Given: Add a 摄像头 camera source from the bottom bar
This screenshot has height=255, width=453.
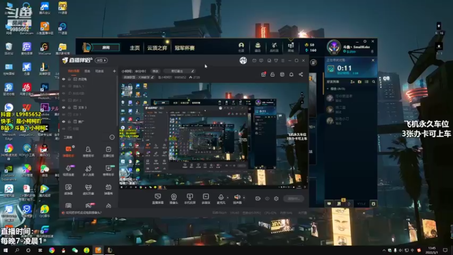Looking at the screenshot, I should coord(174,199).
